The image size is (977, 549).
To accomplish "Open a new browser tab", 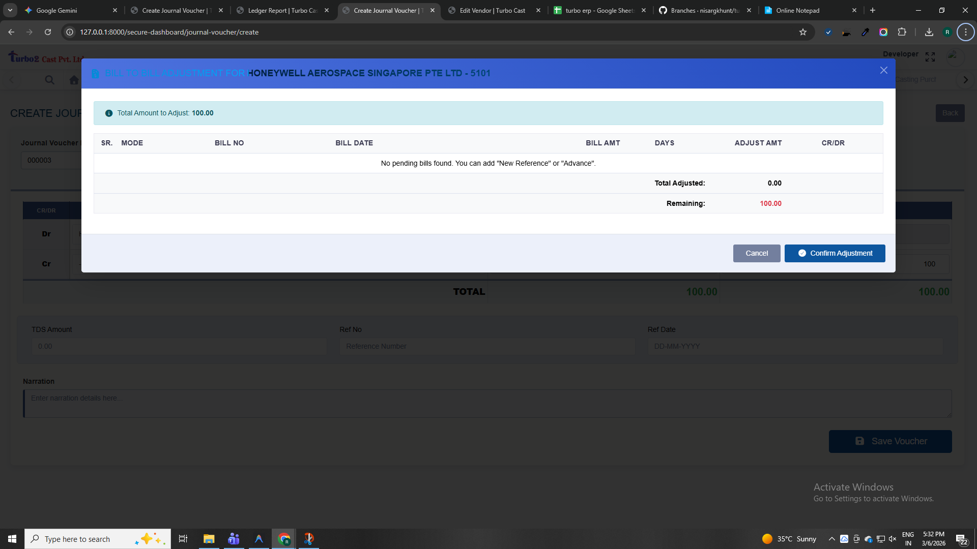I will pos(873,10).
